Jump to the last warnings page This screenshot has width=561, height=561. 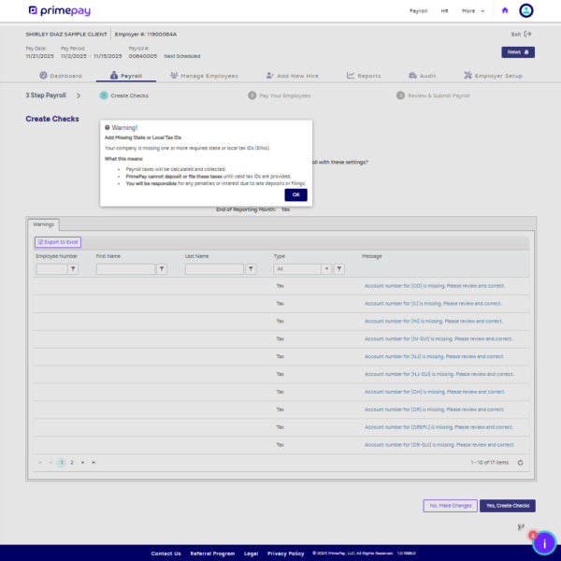coord(93,462)
